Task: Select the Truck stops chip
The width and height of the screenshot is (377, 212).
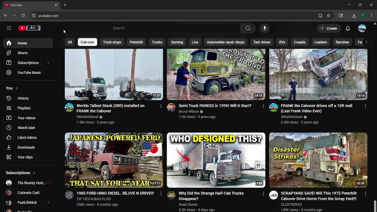Action: [x=112, y=42]
